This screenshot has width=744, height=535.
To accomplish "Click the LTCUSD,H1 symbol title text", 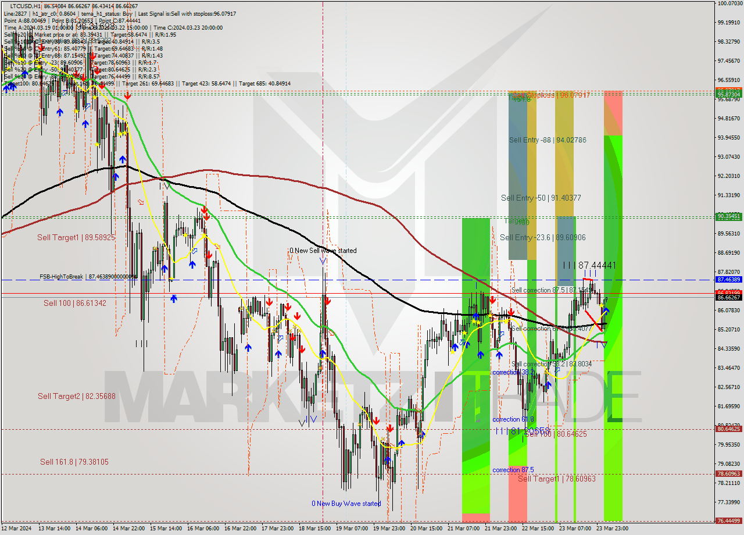I will point(26,5).
